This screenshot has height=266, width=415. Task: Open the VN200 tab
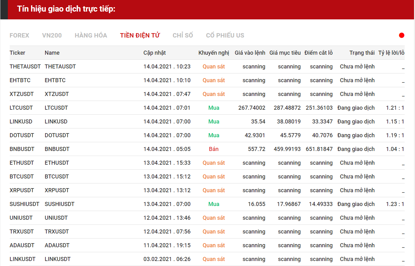52,35
